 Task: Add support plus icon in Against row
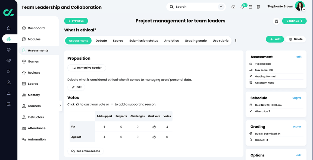104,137
